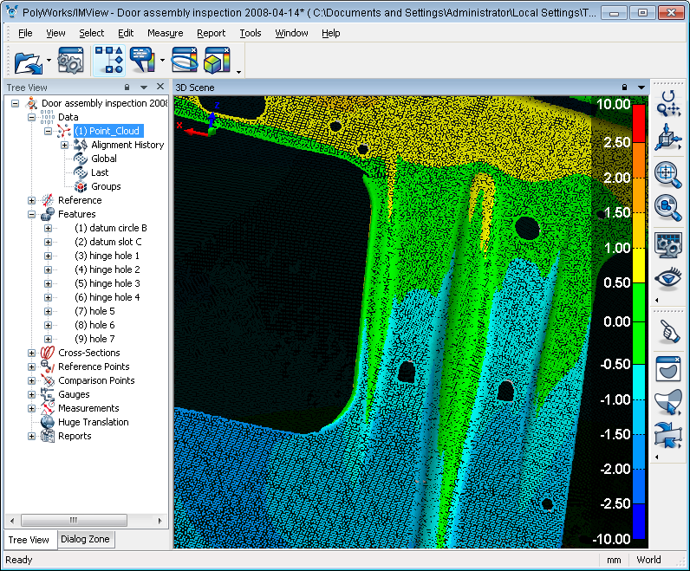Expand the Reports node
690x571 pixels.
(32, 436)
